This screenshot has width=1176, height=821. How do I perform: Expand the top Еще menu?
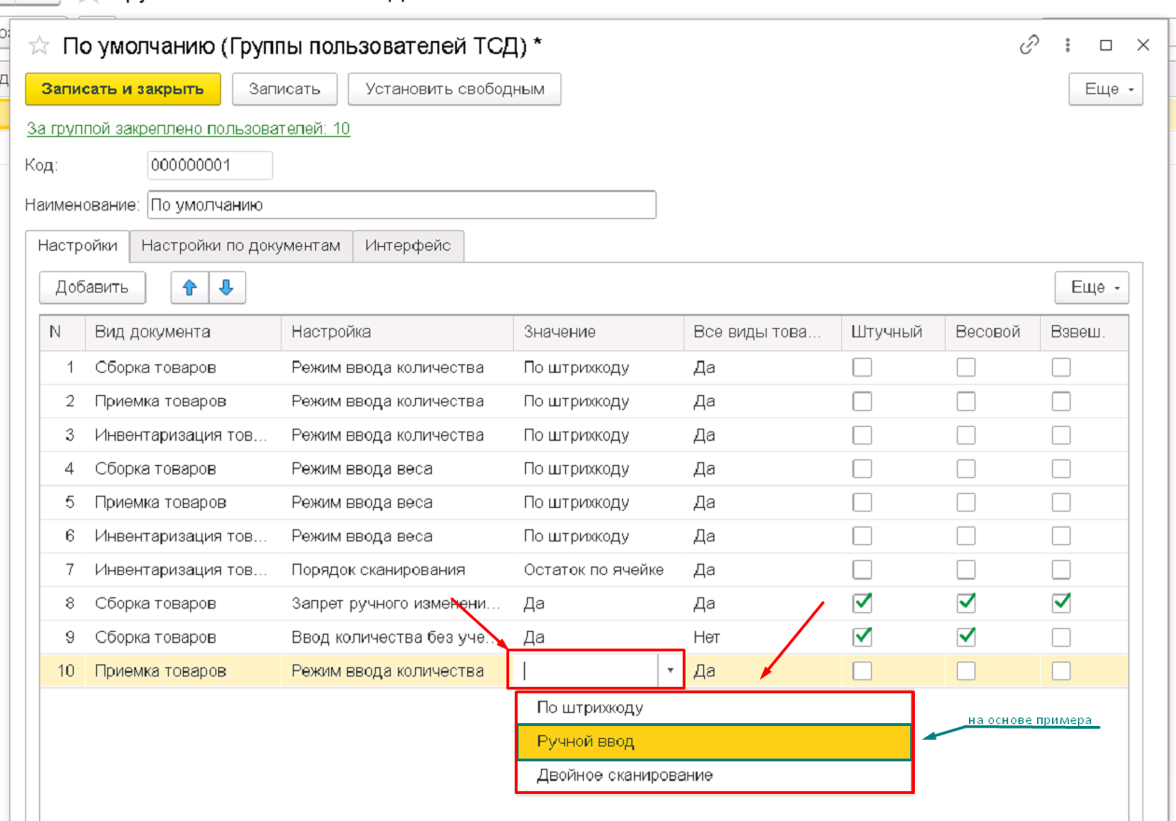[1105, 89]
